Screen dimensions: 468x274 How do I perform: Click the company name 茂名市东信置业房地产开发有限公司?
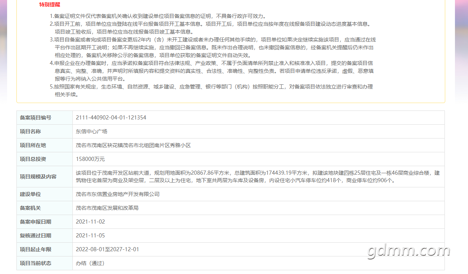(x=118, y=194)
